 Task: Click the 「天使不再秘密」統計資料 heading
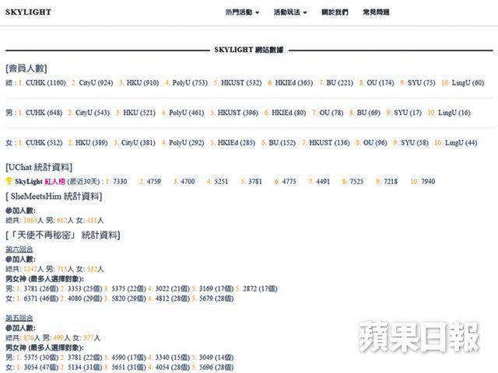click(x=62, y=235)
